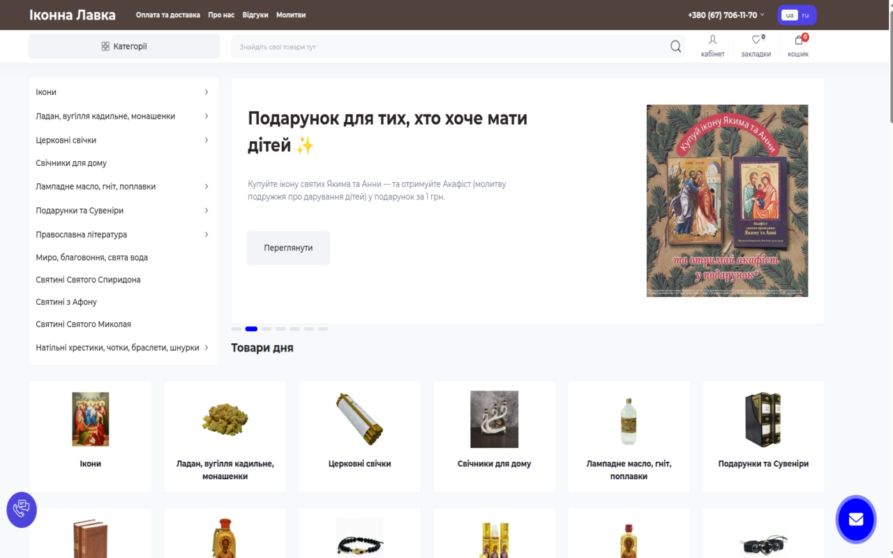Select the fourth carousel slide indicator
Viewport: 893px width, 558px height.
(281, 329)
